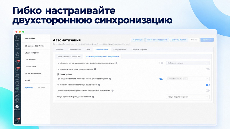
Task: Open 'Счет и оплата' settings item
Action: [35, 60]
